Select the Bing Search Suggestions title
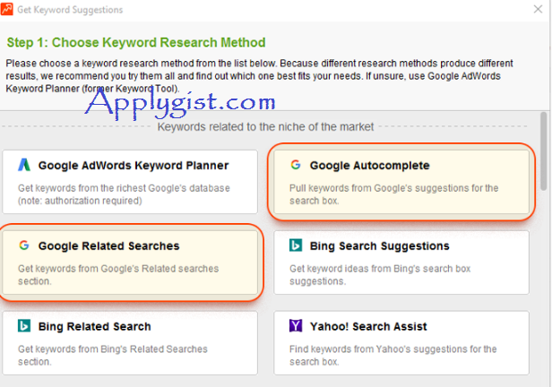Viewport: 552px width, 387px height. [380, 246]
